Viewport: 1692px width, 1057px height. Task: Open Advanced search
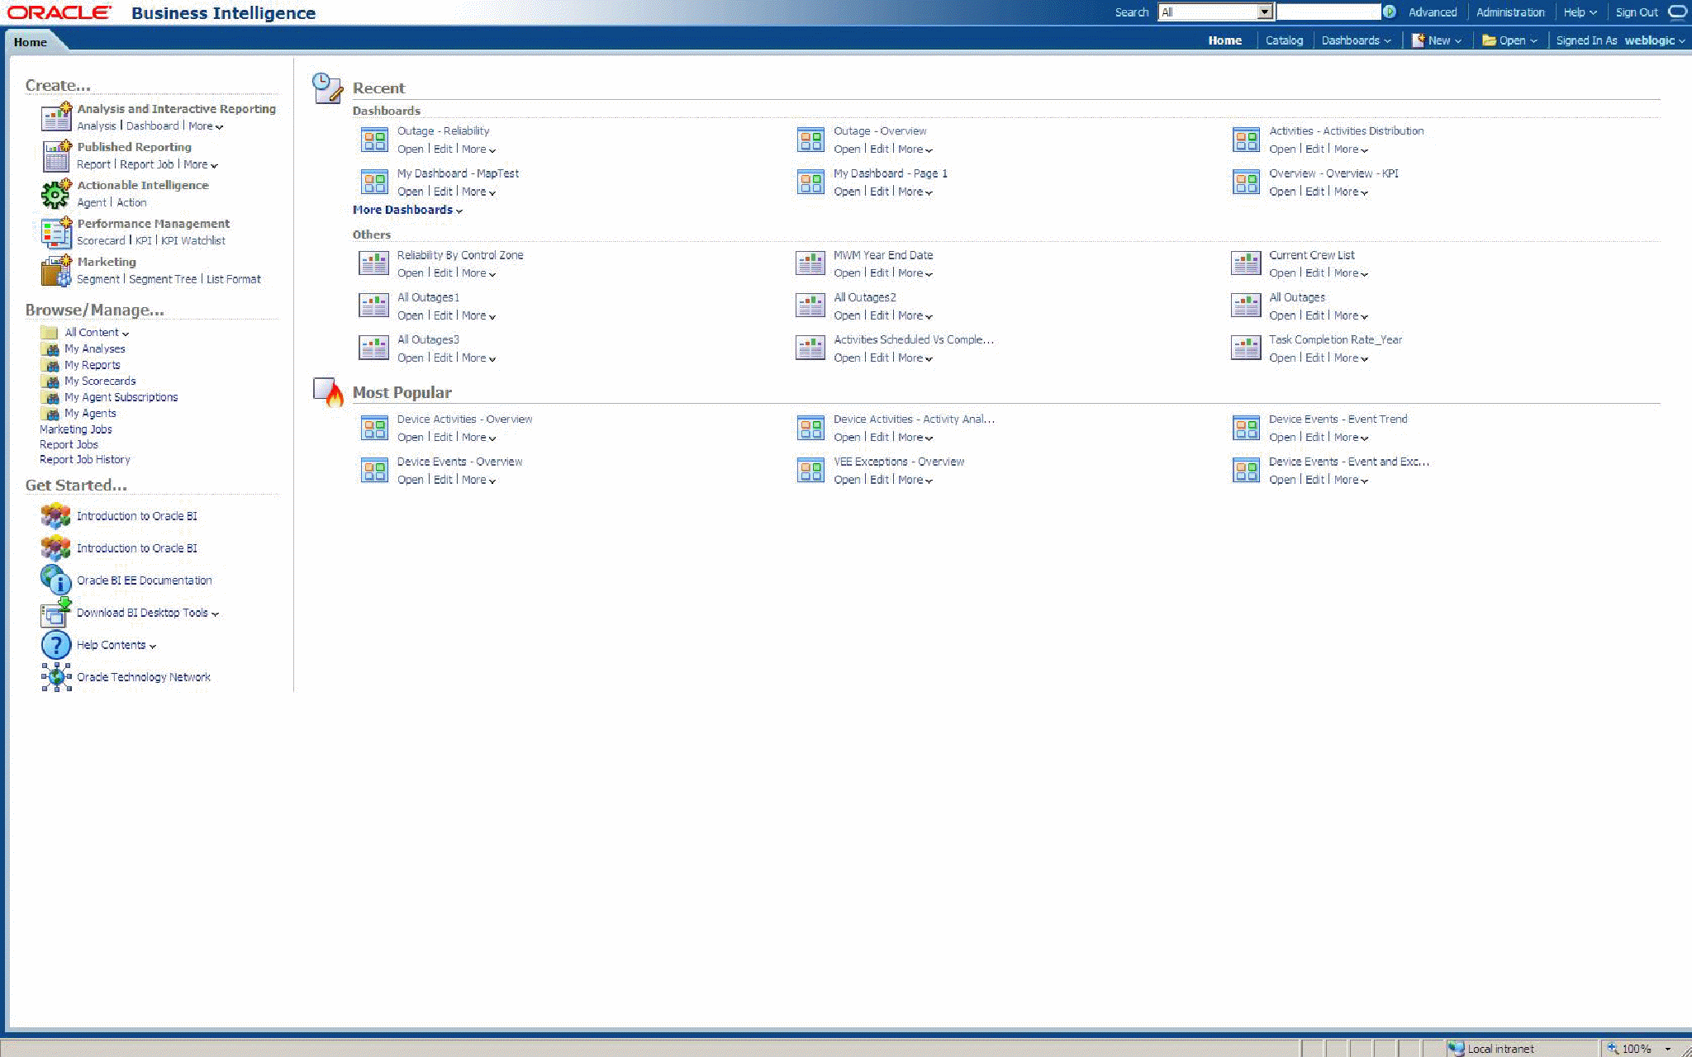tap(1433, 12)
